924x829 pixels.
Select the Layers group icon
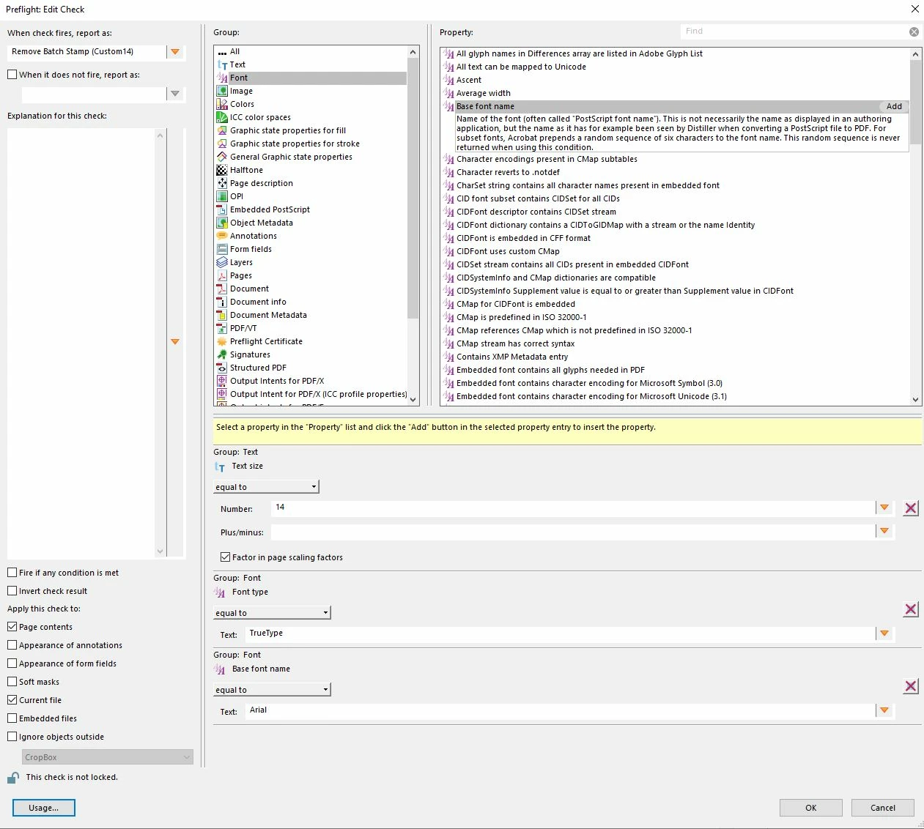coord(221,263)
